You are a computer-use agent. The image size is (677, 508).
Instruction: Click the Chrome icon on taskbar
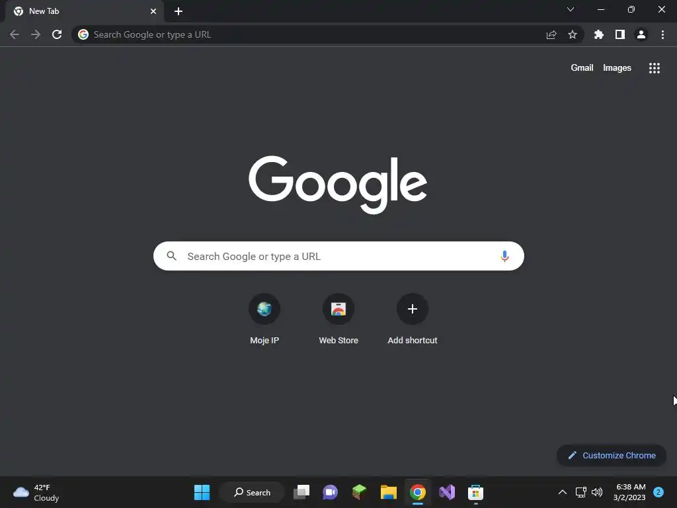pos(418,492)
